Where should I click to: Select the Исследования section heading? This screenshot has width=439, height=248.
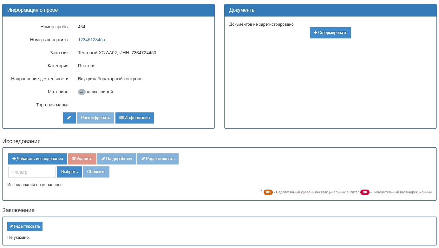coord(21,141)
